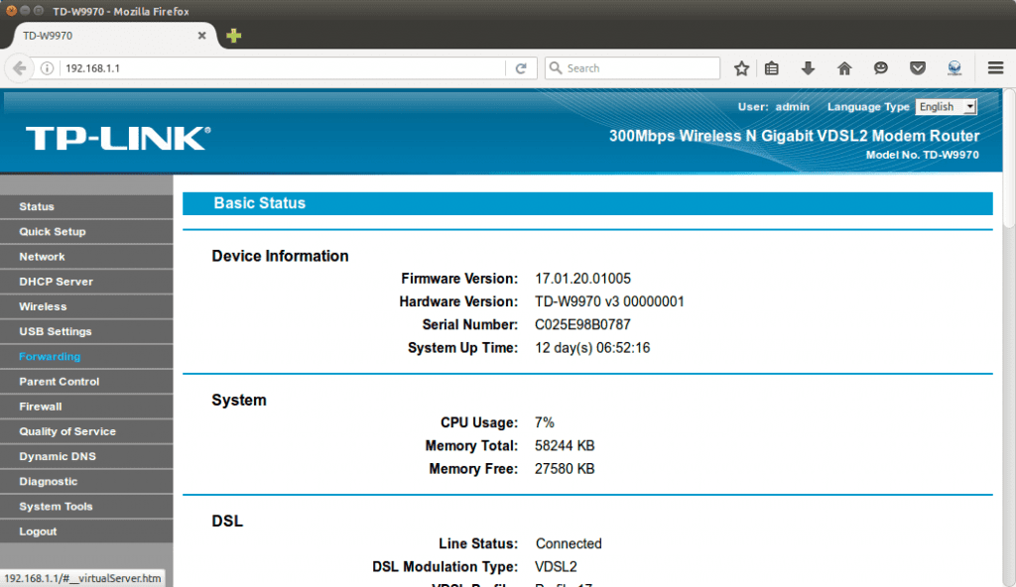Click the globe extension icon in toolbar
The width and height of the screenshot is (1016, 587).
coord(954,68)
